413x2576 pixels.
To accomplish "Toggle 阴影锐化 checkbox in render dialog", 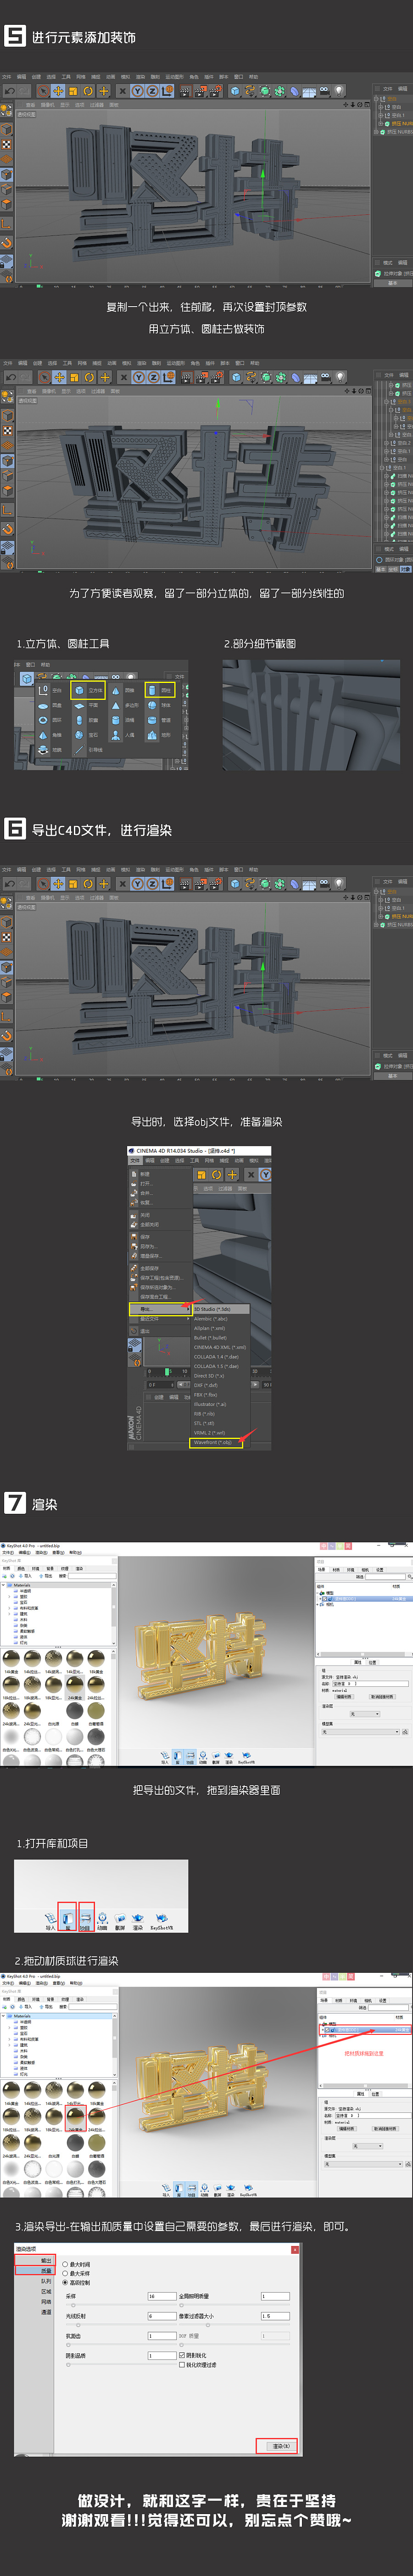I will [x=182, y=2355].
